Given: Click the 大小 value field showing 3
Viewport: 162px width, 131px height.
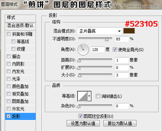Looking at the screenshot, I should click(122, 75).
